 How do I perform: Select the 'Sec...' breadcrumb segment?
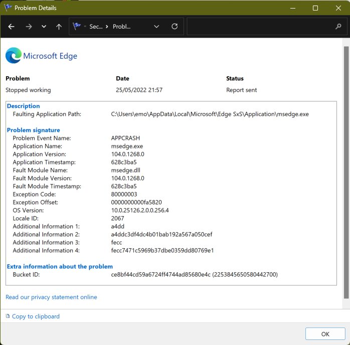[96, 27]
